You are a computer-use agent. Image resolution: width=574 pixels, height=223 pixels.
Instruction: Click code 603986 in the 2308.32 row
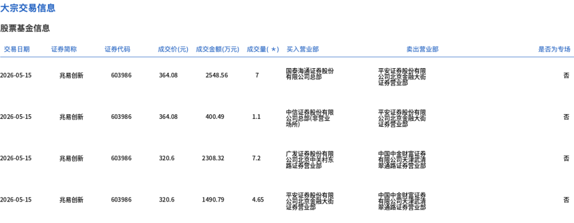point(121,158)
